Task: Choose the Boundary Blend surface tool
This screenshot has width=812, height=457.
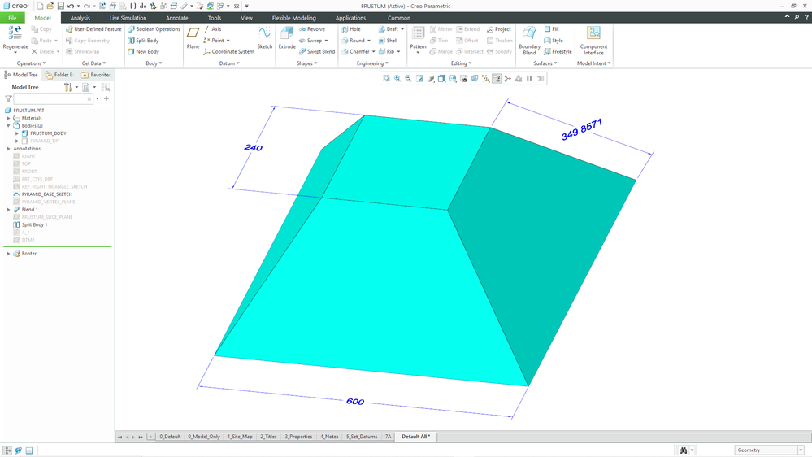Action: tap(529, 35)
